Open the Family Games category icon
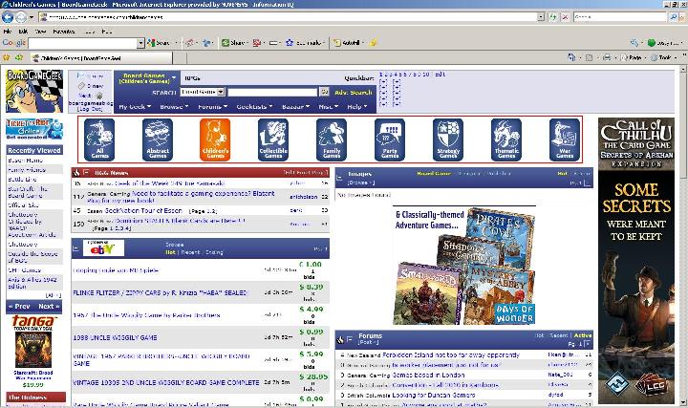Viewport: 688px width, 408px height. [332, 140]
